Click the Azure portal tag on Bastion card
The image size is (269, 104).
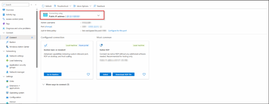tap(84, 46)
